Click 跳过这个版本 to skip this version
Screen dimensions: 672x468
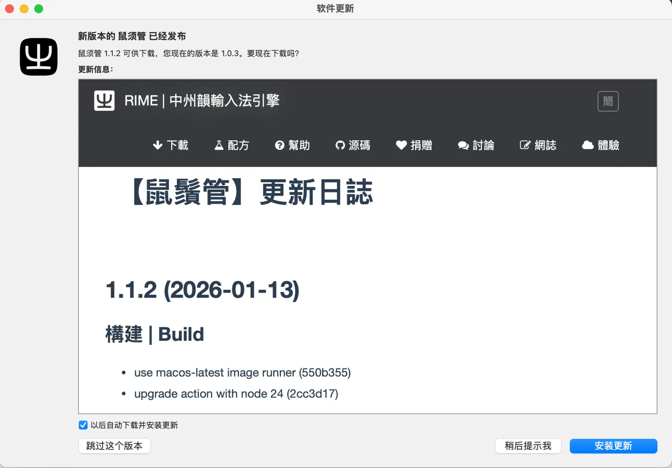tap(114, 446)
